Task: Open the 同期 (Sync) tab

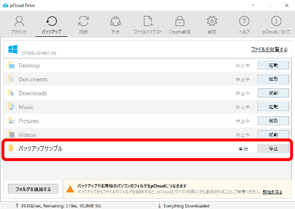Action: pos(83,25)
